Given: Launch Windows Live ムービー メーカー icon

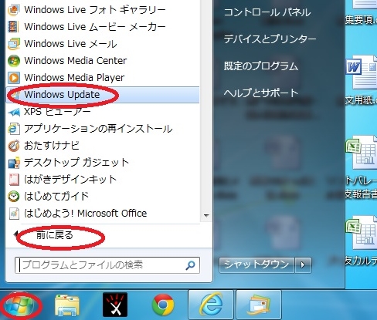Looking at the screenshot, I should click(13, 27).
